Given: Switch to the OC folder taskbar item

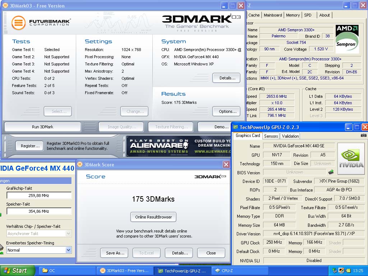Looking at the screenshot, I should pos(67,271).
